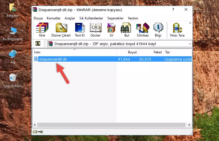Go up one folder level arrow
Viewport: 219px width, 141px height.
(x=38, y=44)
